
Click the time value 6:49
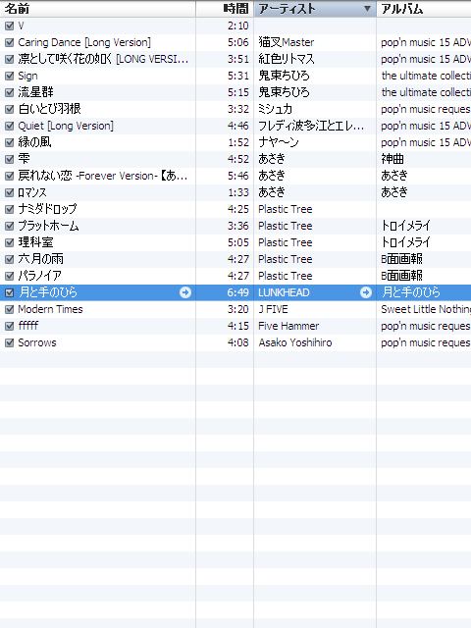point(237,292)
